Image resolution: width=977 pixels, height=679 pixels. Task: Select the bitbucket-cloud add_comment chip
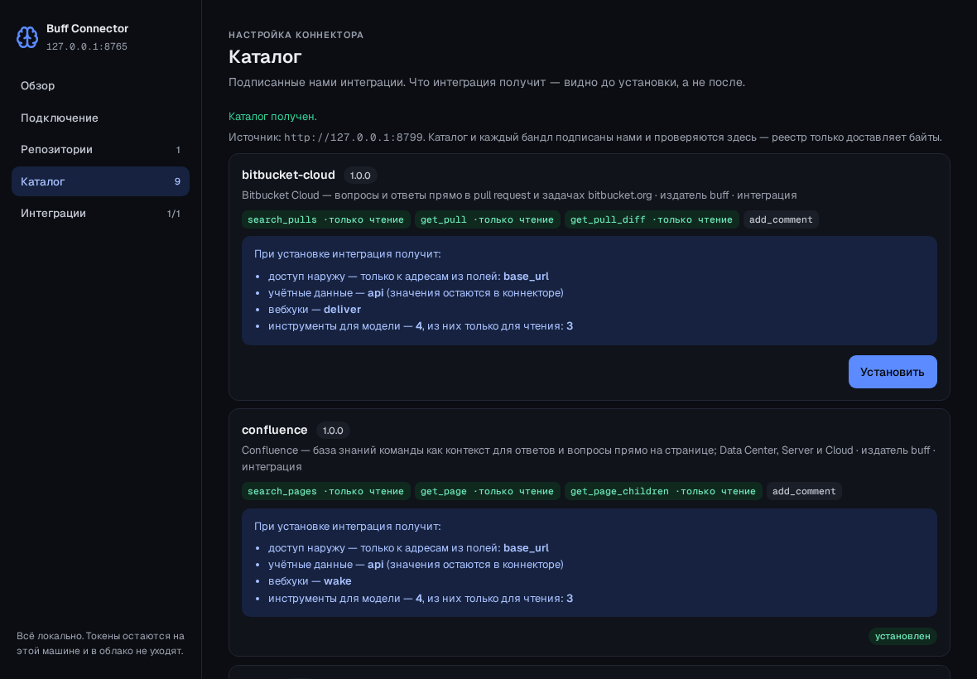click(x=781, y=219)
